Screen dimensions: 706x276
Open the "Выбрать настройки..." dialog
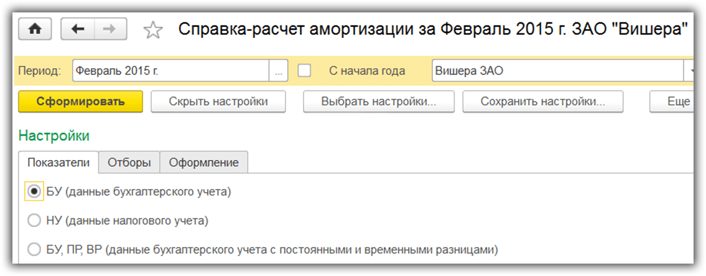point(379,102)
